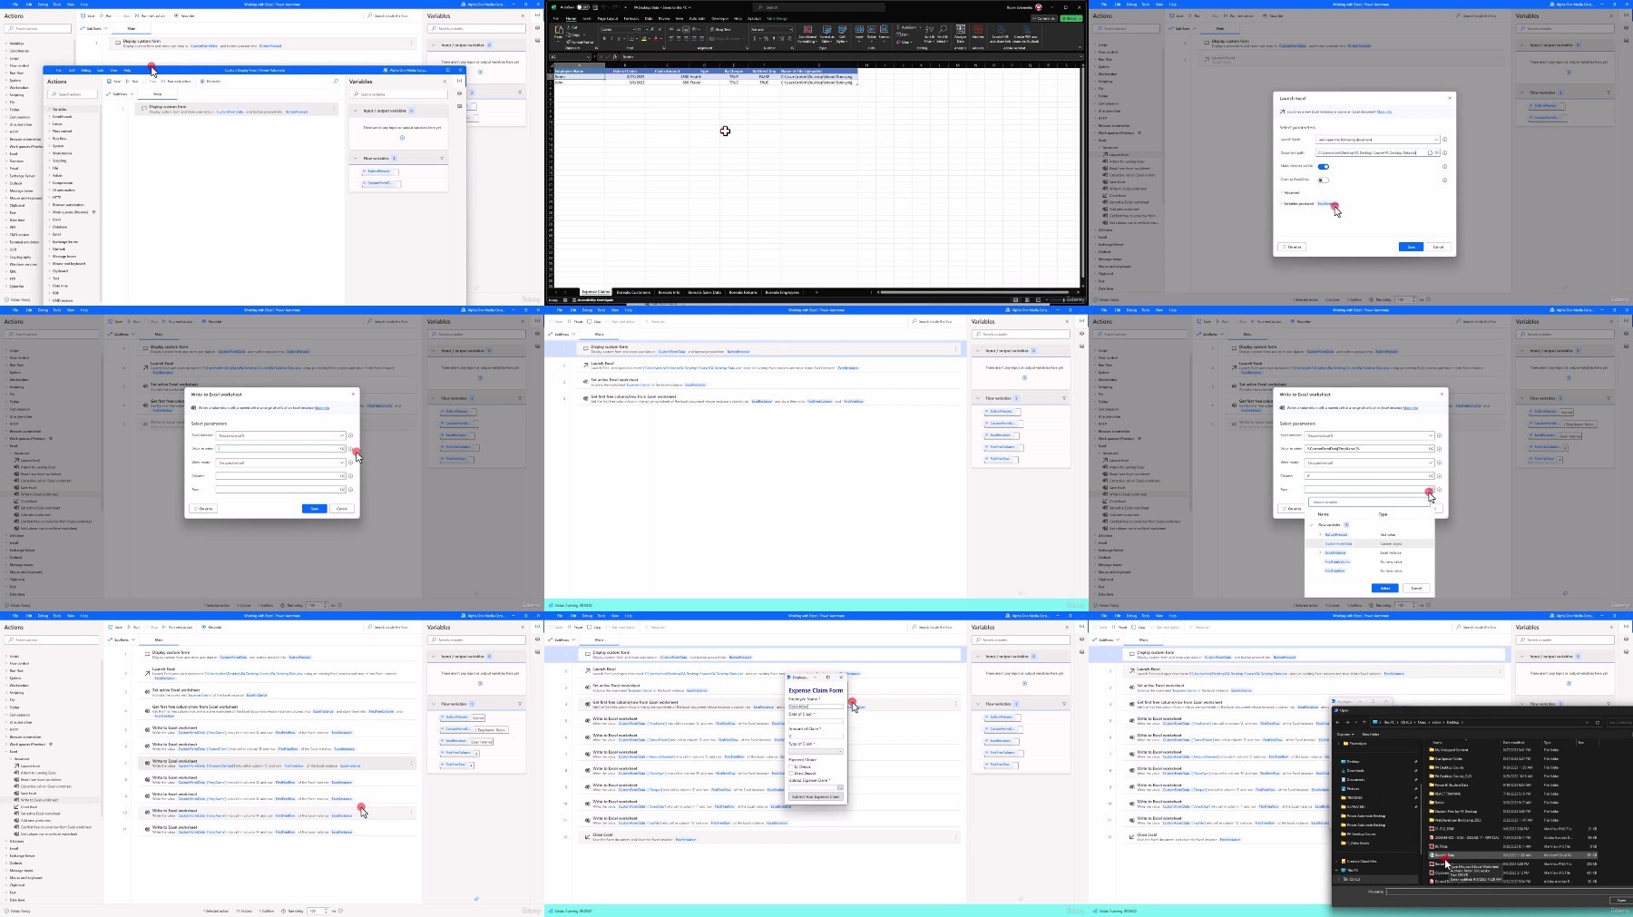Collapse Flow variables group in variable picker popup
Viewport: 1633px width, 917px height.
coord(1311,525)
